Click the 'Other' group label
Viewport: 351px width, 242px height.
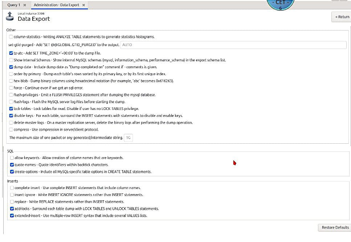coord(11,30)
